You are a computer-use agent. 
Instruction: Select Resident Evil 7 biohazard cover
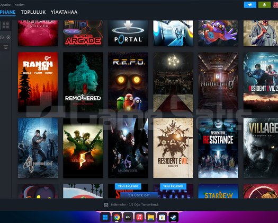coord(173,148)
